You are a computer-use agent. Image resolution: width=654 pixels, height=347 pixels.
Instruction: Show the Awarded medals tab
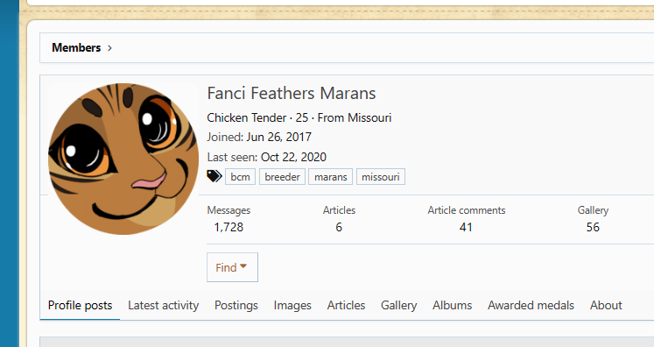click(531, 305)
